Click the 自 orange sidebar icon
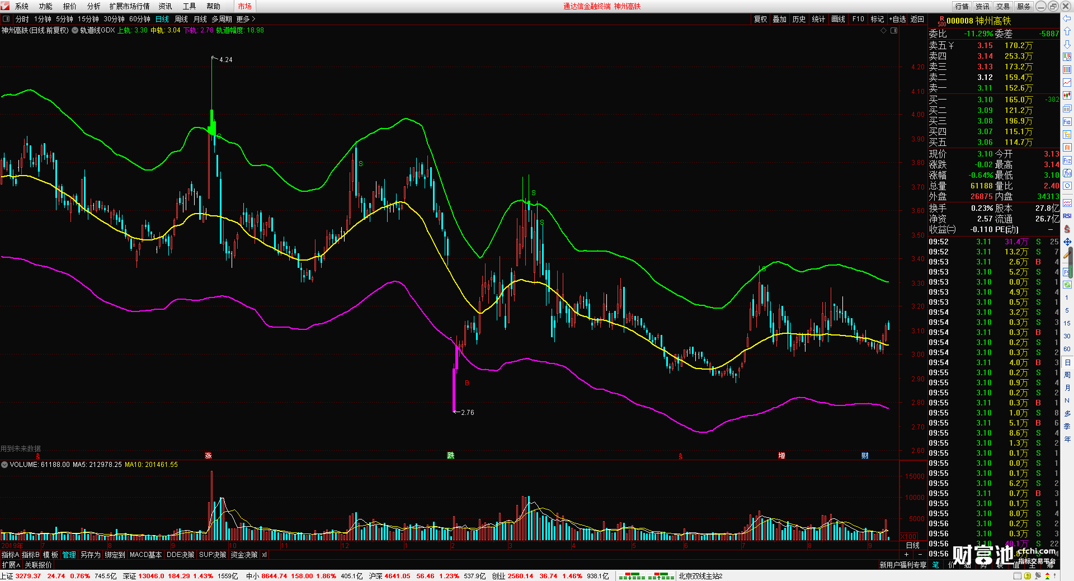Viewport: 1074px width, 581px height. tap(1067, 147)
